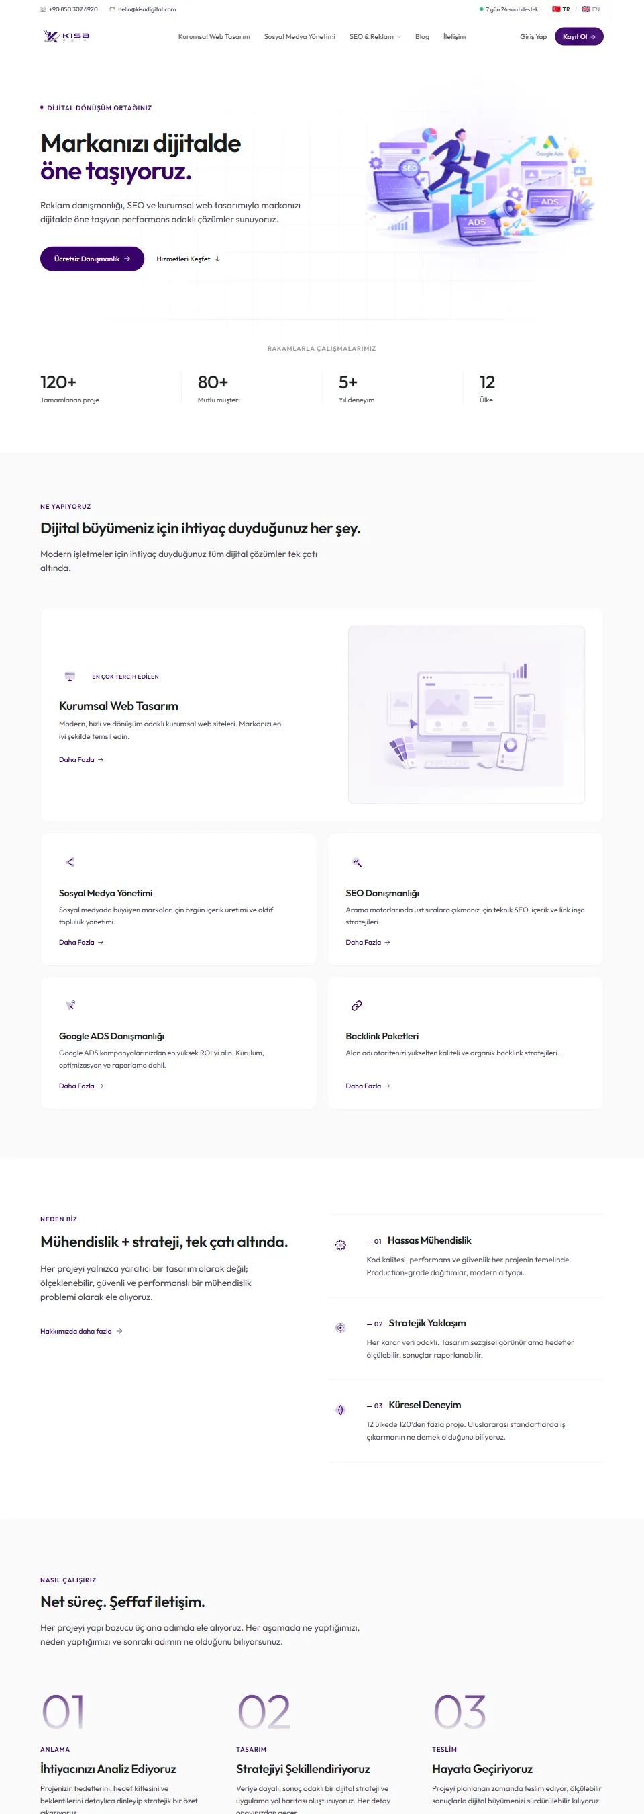Follow the Hakkımızda daha fazla link
644x1814 pixels.
[x=82, y=1331]
